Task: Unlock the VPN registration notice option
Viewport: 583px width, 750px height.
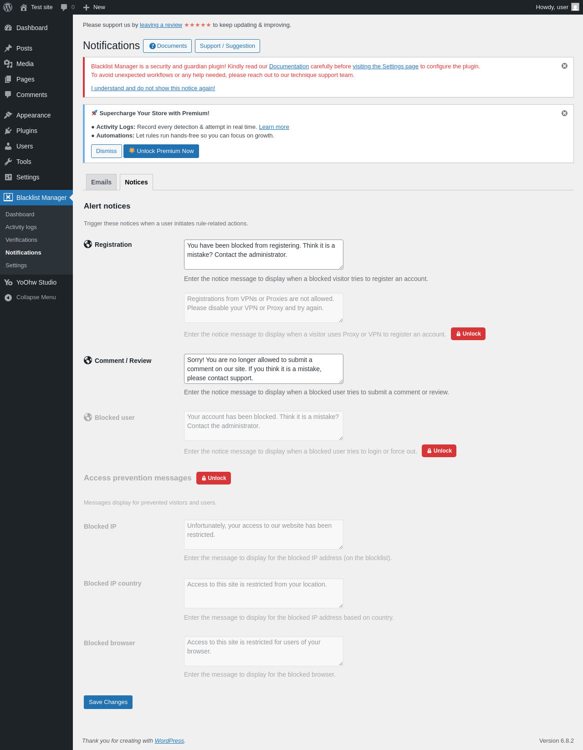Action: pyautogui.click(x=468, y=334)
